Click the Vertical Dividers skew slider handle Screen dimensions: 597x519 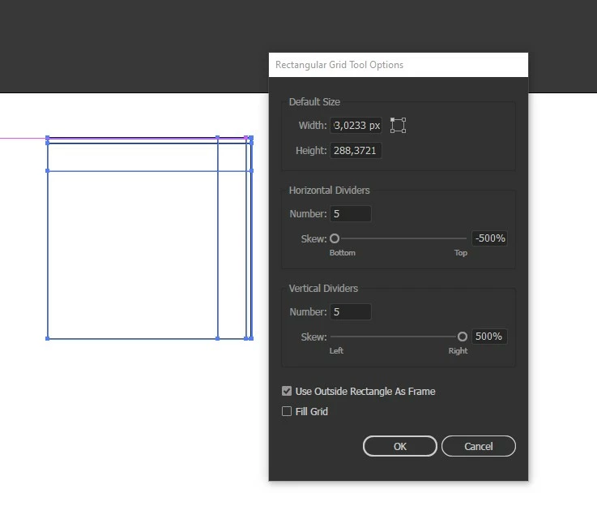click(463, 337)
